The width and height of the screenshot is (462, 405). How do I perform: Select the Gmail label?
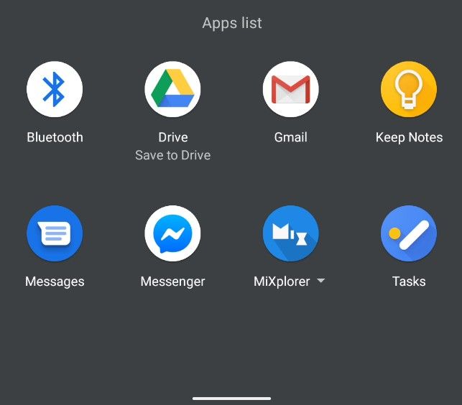pyautogui.click(x=291, y=137)
